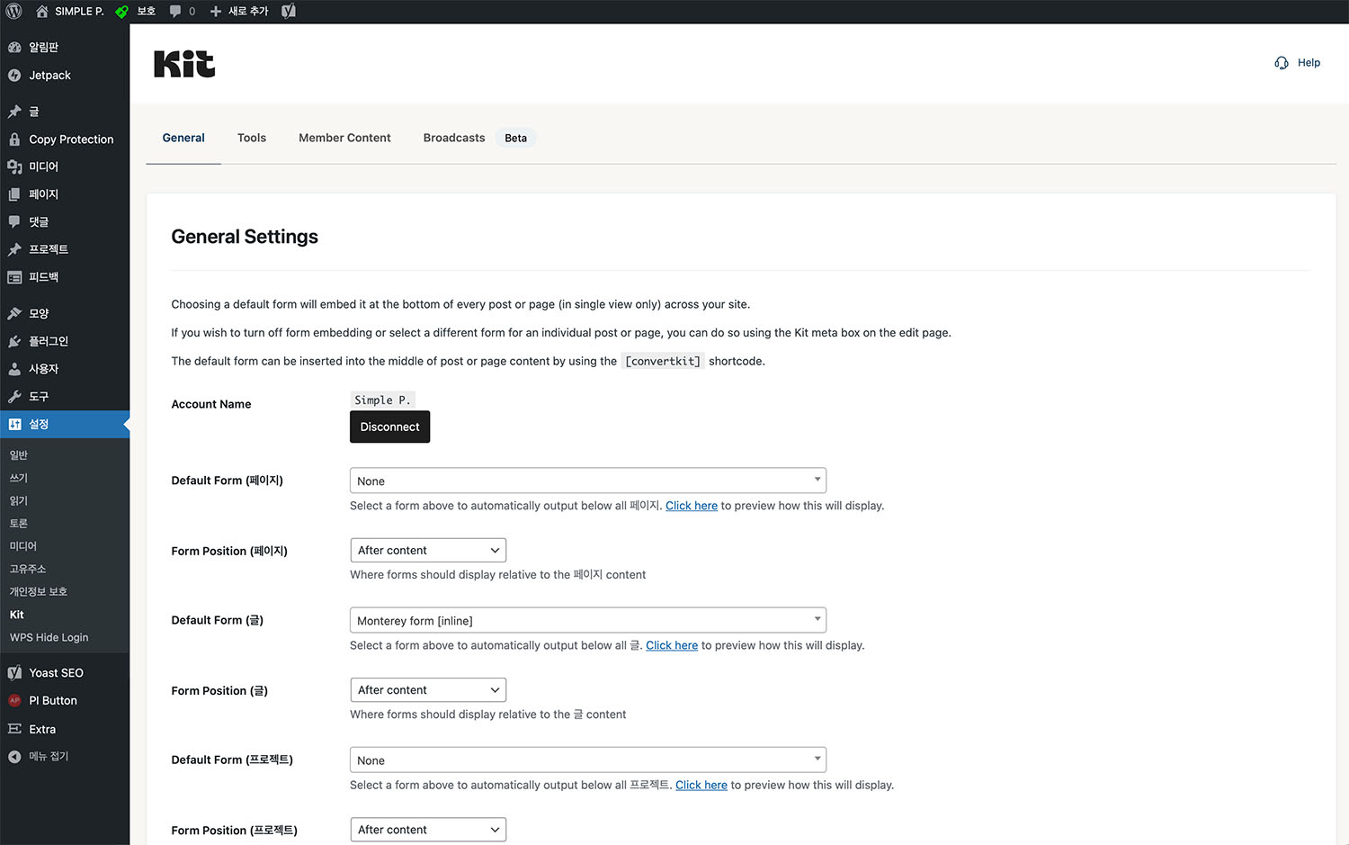Click the Beta badge
The image size is (1349, 845).
pyautogui.click(x=515, y=138)
